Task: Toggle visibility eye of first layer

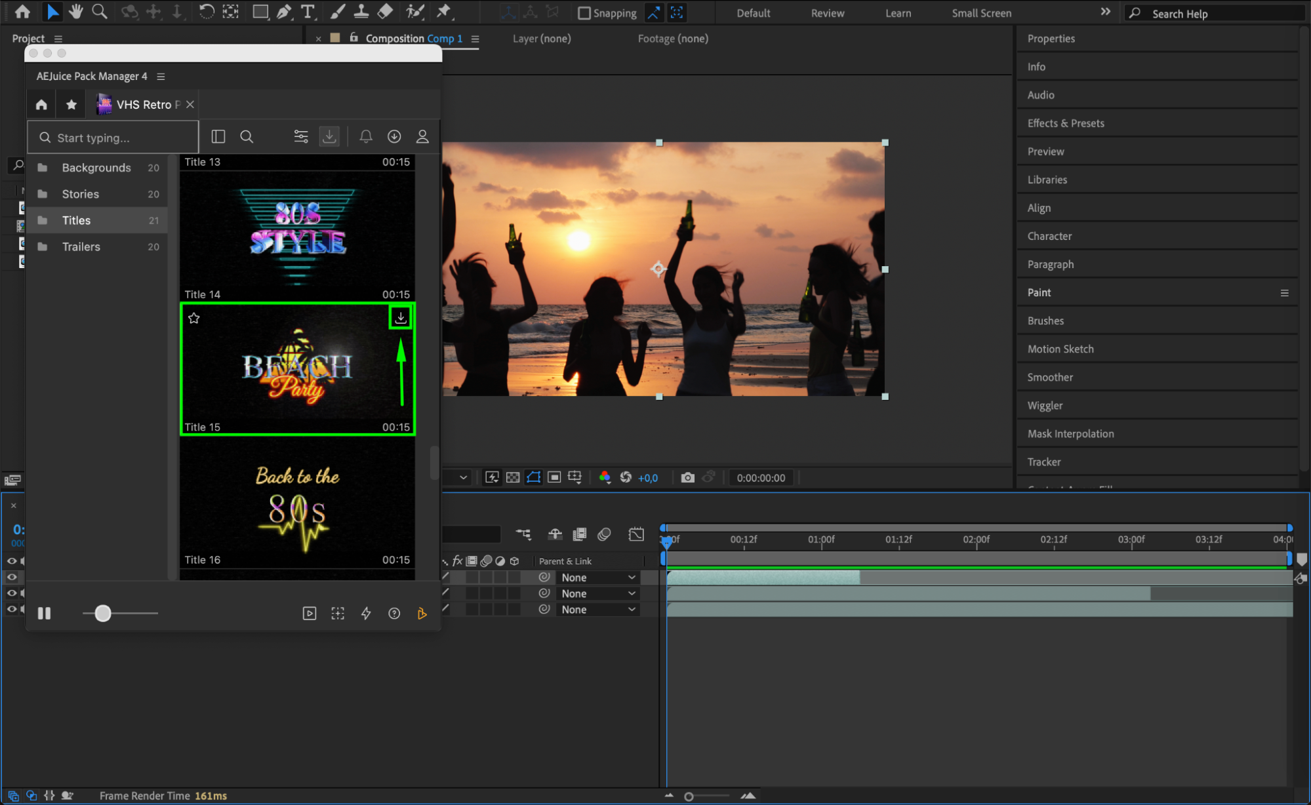Action: pyautogui.click(x=12, y=577)
